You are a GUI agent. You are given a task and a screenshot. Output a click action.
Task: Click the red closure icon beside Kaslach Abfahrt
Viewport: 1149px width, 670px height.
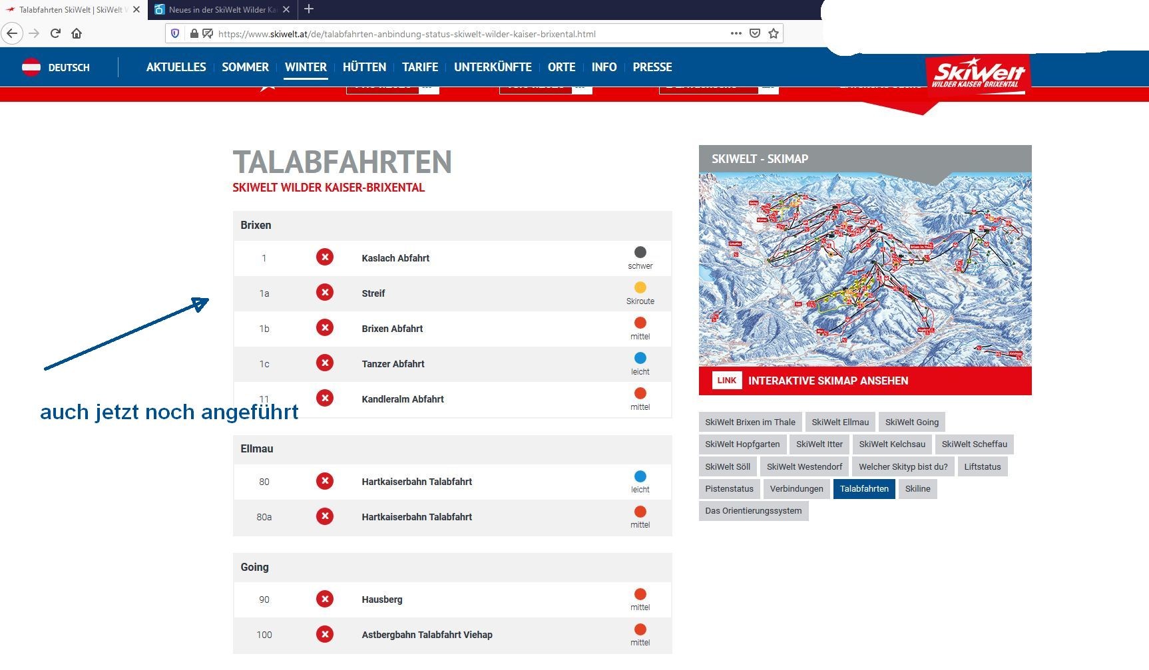[x=325, y=257]
